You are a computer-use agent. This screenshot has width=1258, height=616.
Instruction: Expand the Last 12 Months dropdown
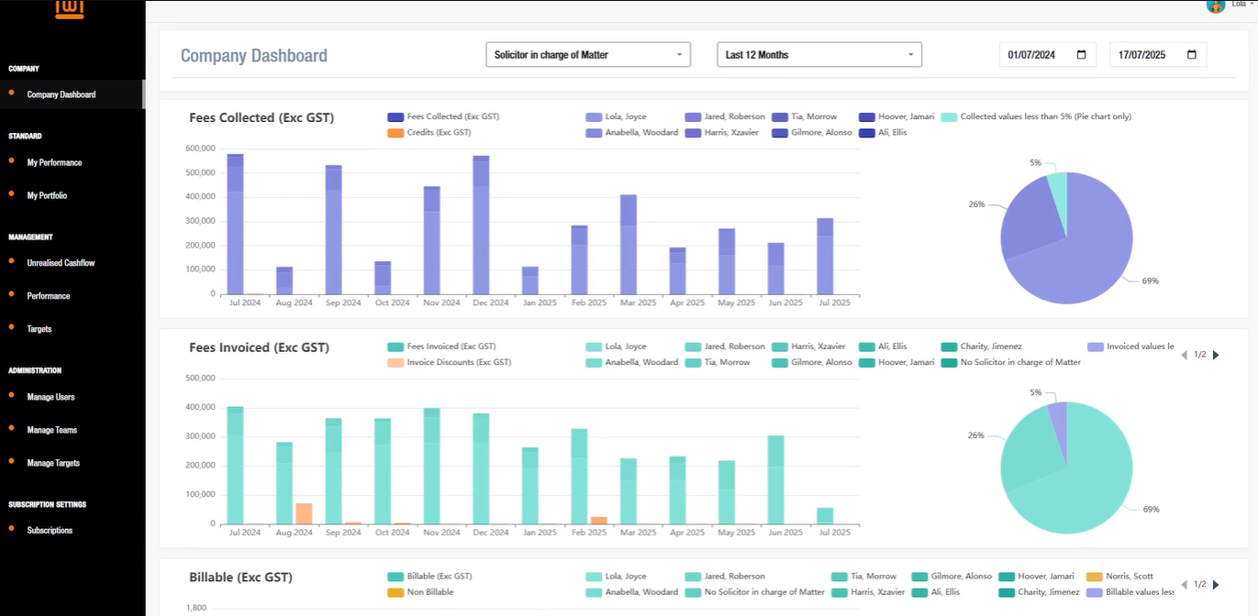point(818,55)
